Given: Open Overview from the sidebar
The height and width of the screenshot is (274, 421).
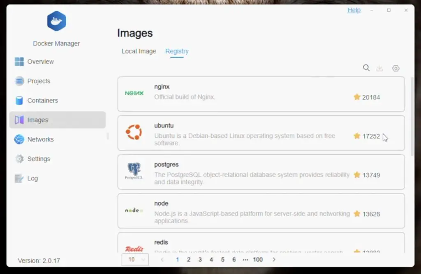Looking at the screenshot, I should (40, 62).
